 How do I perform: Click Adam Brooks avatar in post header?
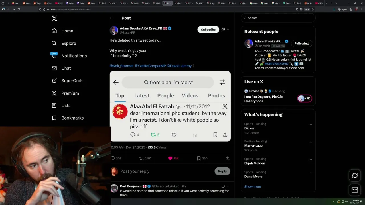click(x=114, y=30)
